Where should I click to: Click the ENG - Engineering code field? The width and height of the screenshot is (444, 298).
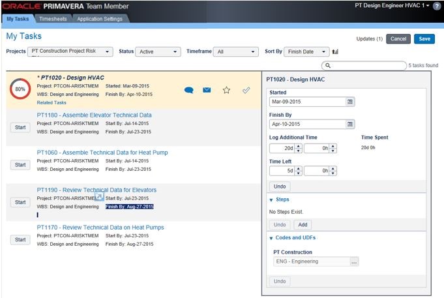tap(312, 261)
